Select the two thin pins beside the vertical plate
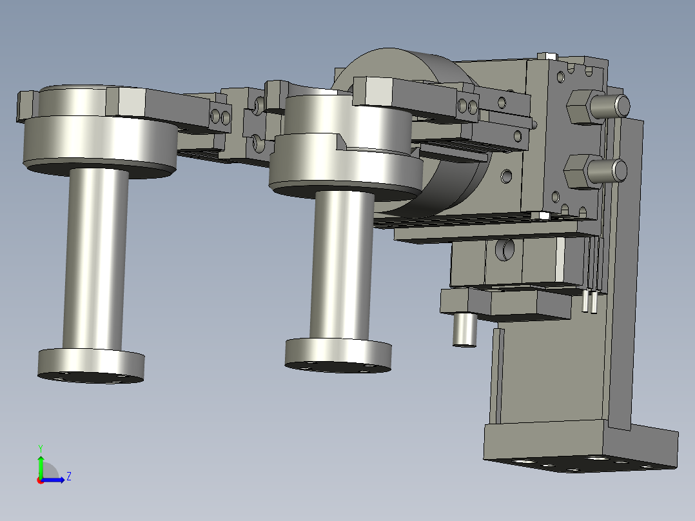 [x=591, y=300]
